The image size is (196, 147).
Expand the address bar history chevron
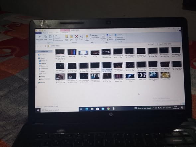149,44
